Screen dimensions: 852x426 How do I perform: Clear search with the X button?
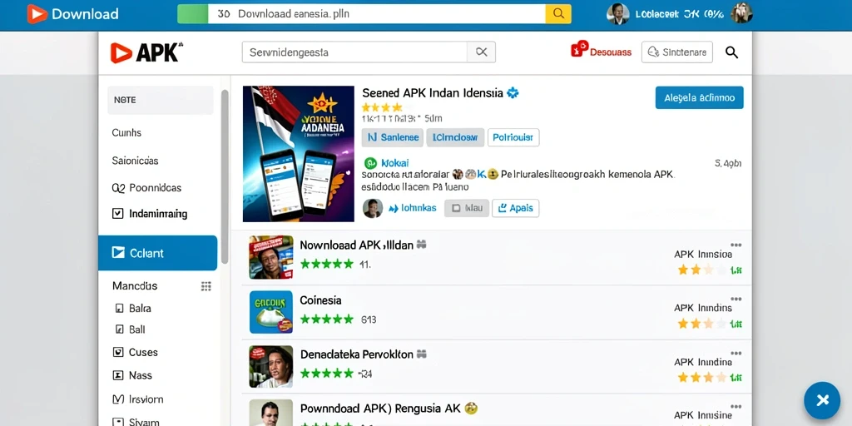click(x=482, y=52)
